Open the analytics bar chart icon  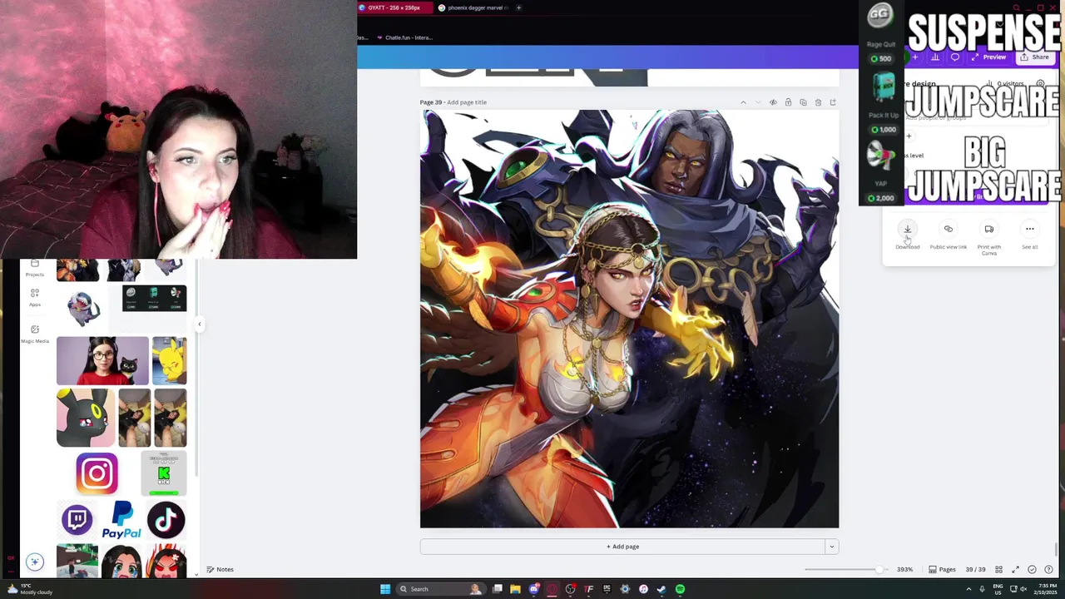(935, 57)
